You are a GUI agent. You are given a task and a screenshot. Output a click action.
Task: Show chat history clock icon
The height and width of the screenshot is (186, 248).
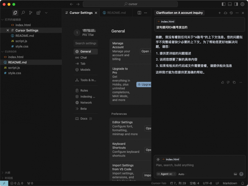(x=231, y=13)
